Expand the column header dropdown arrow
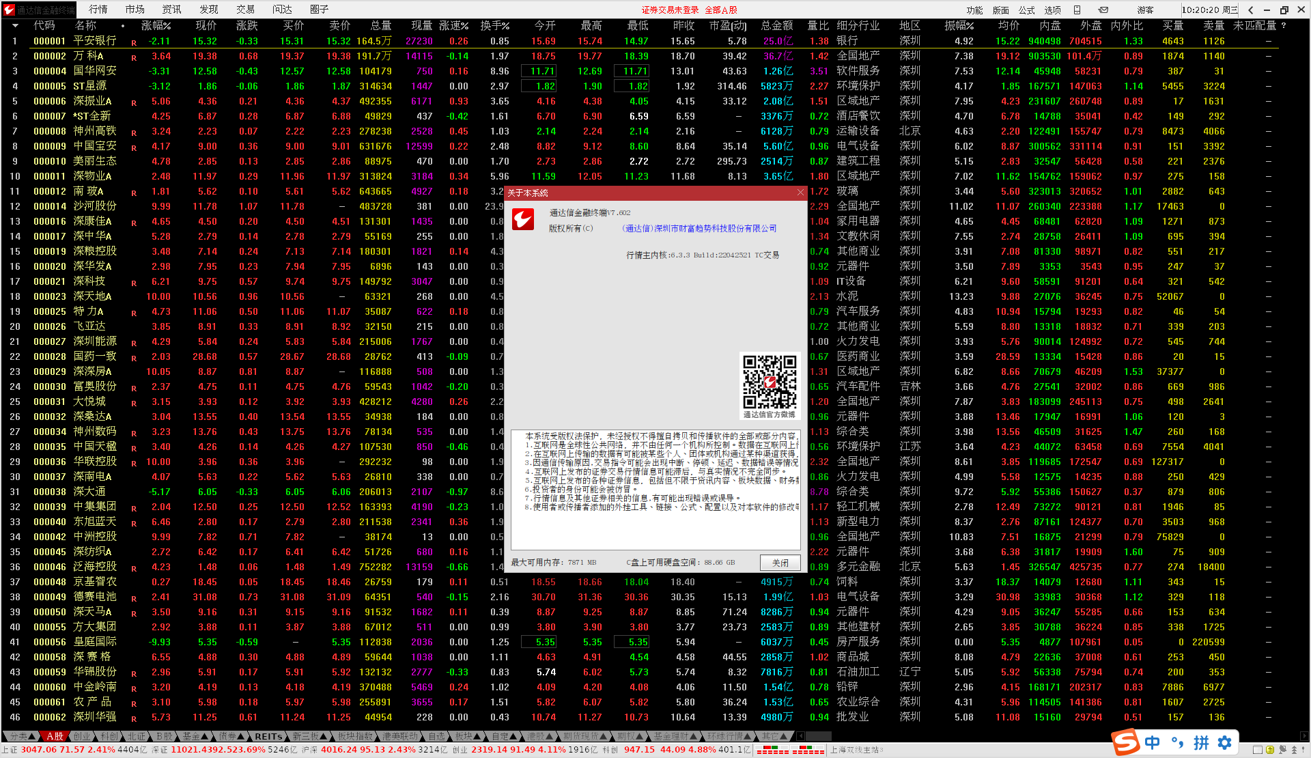The width and height of the screenshot is (1311, 758). (x=15, y=26)
